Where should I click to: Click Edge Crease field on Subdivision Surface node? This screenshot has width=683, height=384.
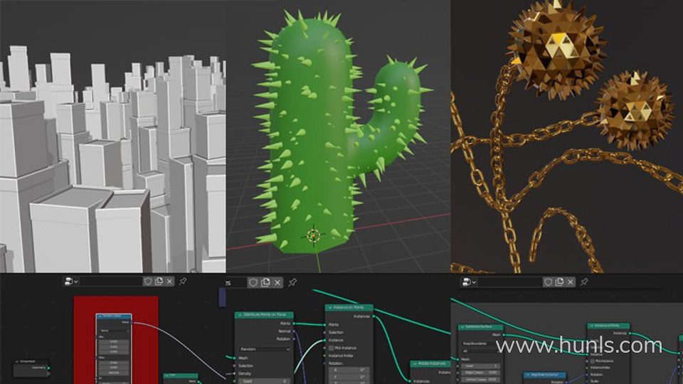point(481,373)
